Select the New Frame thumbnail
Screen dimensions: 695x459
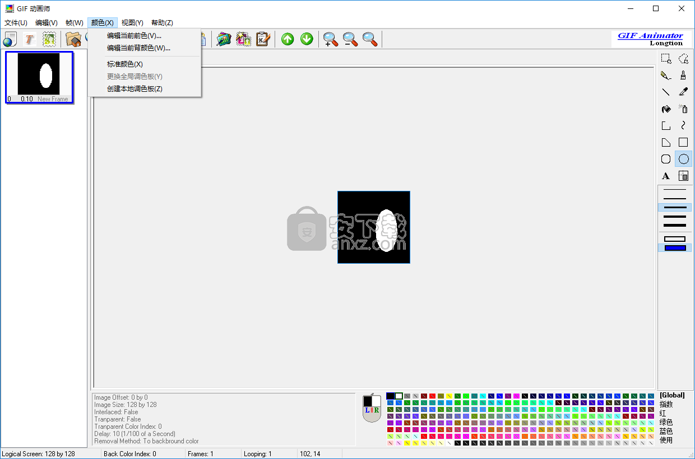39,77
